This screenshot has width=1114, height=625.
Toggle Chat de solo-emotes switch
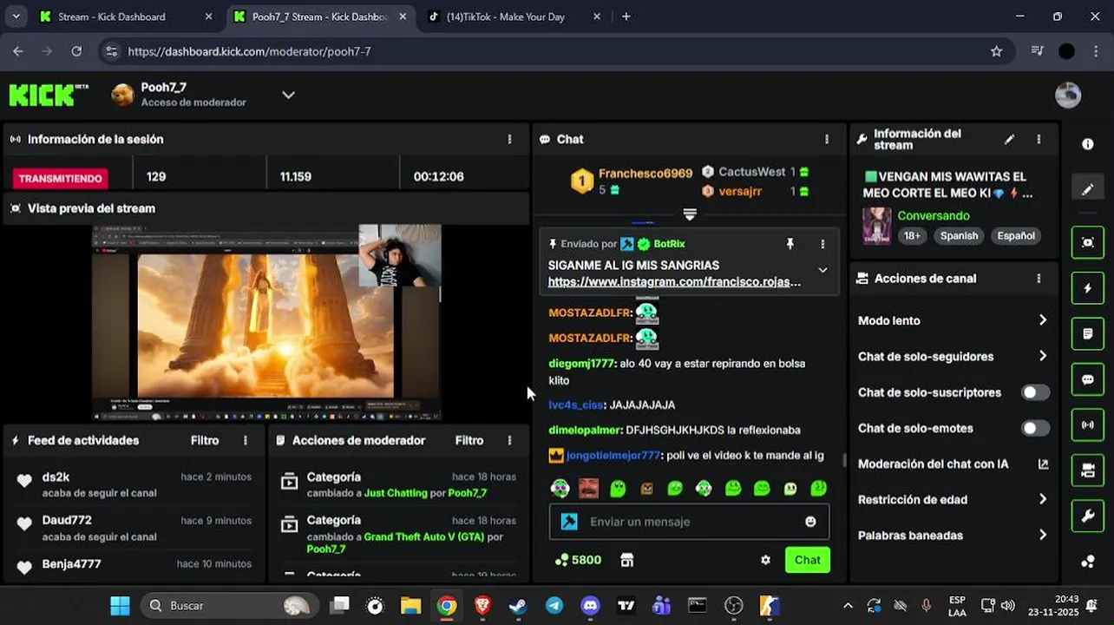tap(1034, 428)
